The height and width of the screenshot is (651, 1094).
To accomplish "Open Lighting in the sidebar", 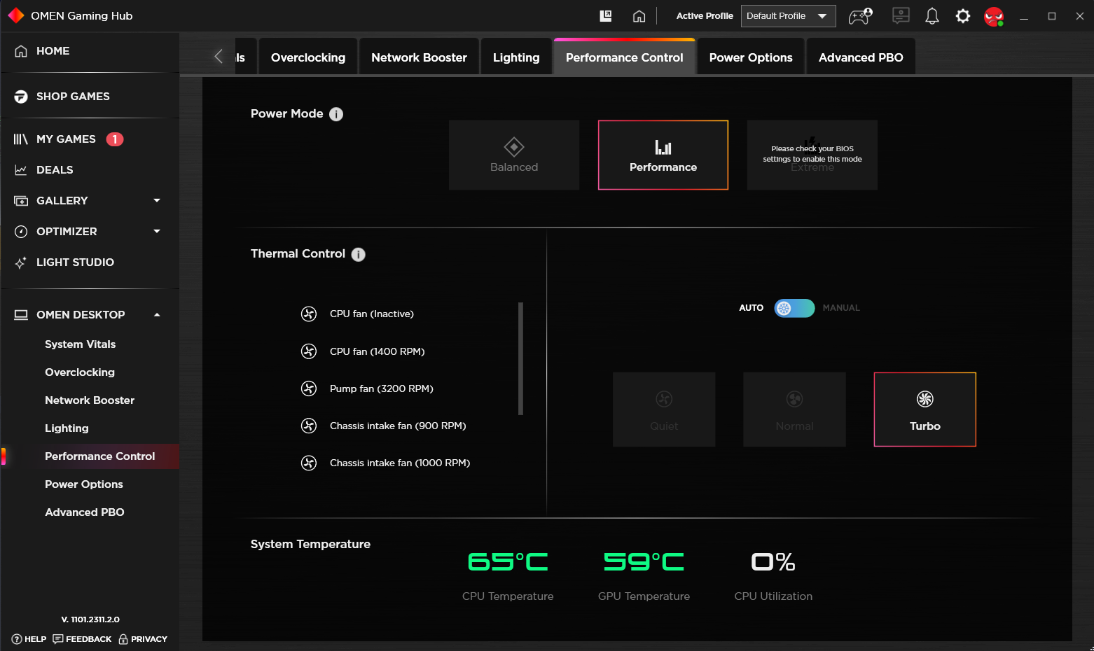I will 67,428.
